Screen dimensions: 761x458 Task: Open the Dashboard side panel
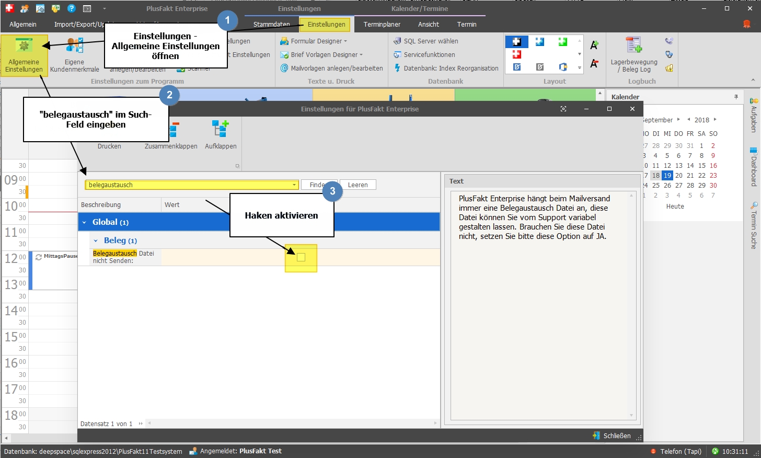(x=754, y=167)
